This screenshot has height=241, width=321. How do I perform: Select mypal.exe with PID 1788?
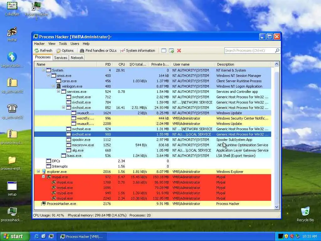click(x=153, y=182)
